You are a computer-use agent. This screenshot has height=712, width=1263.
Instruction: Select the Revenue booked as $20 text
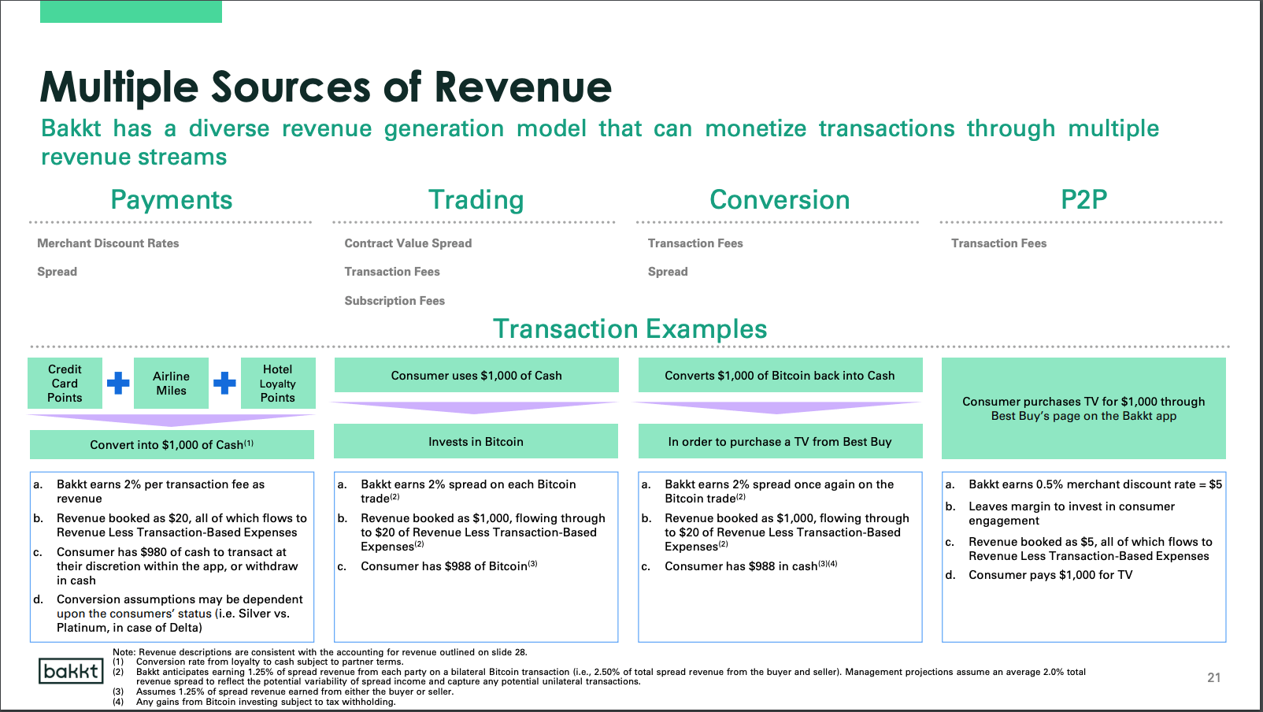coord(182,525)
